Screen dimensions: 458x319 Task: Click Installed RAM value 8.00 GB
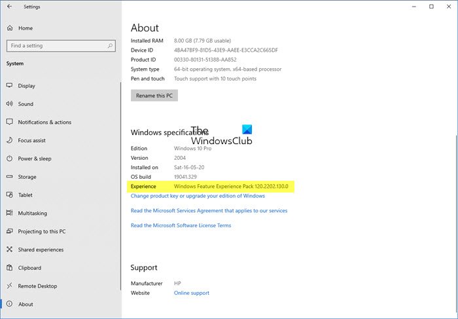tap(202, 41)
